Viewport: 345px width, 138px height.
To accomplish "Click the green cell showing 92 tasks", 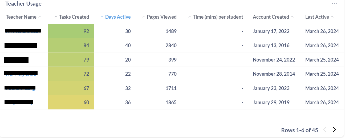I will 71,31.
